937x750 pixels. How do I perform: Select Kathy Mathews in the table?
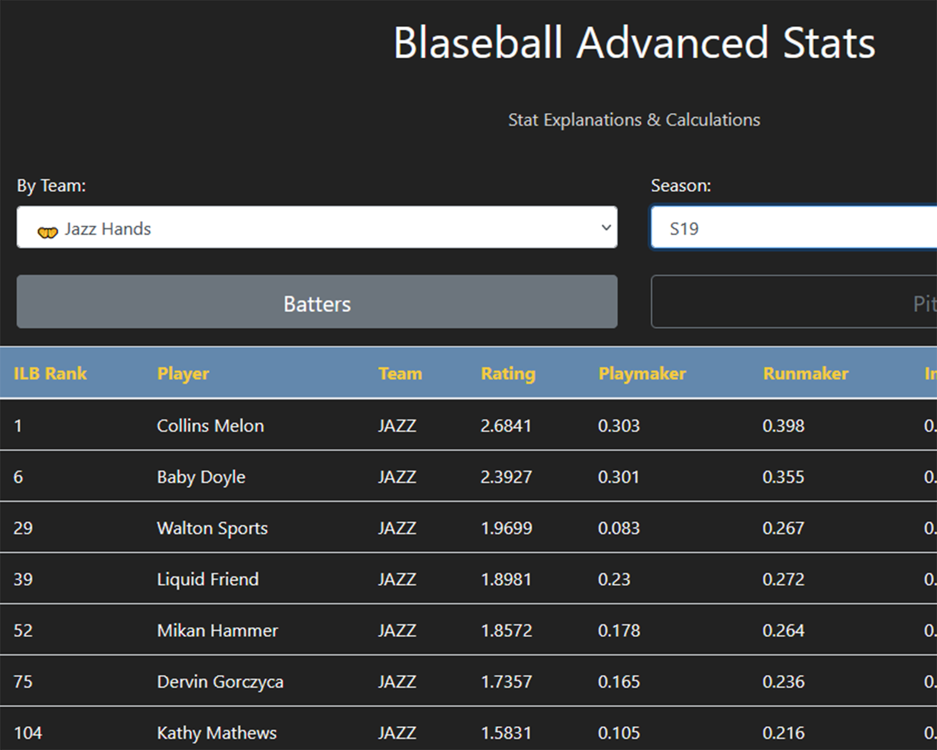point(217,732)
